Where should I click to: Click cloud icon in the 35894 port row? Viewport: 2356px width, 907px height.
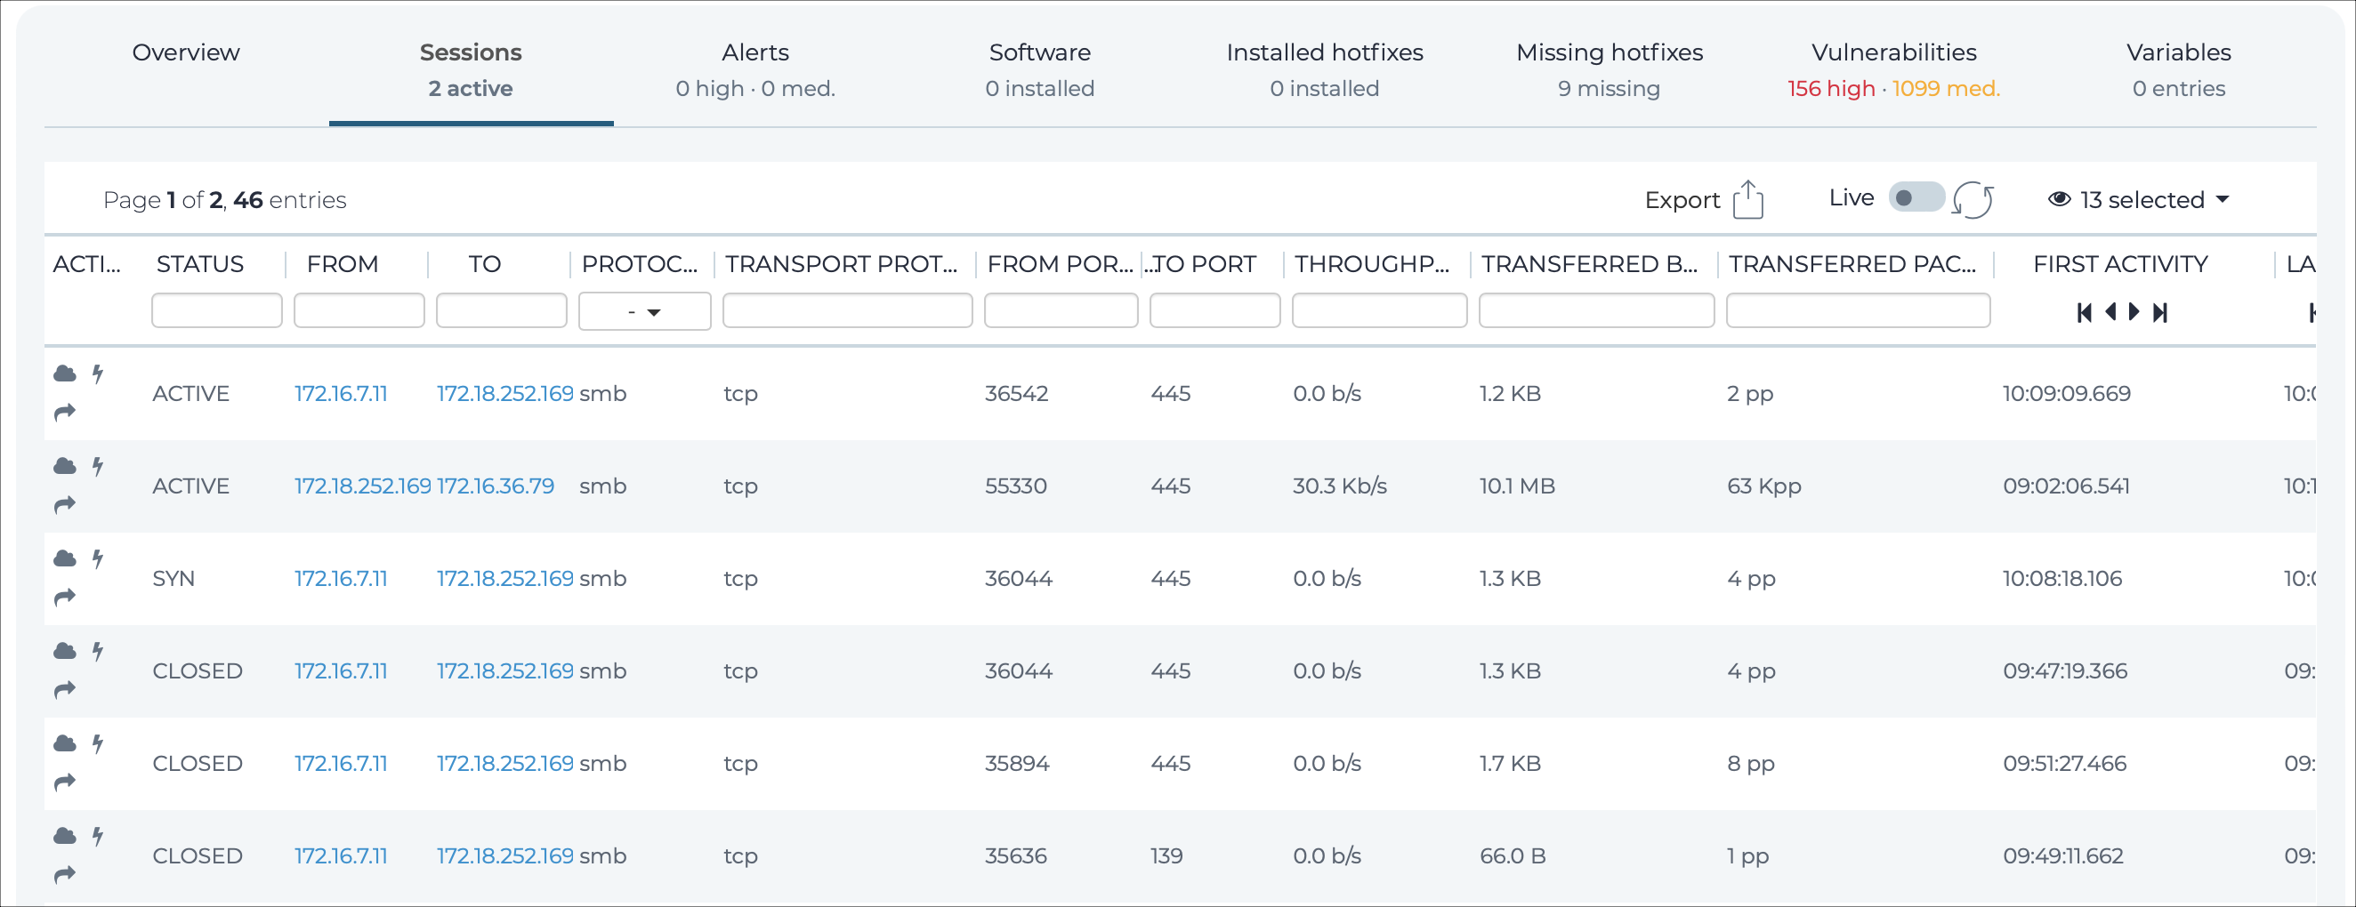(65, 742)
